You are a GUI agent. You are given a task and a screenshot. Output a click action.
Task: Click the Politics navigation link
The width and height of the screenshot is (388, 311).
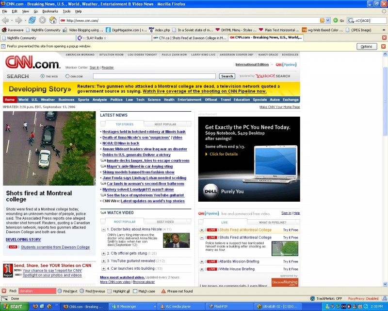click(x=116, y=100)
